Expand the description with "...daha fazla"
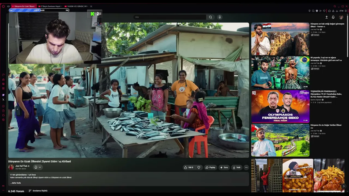349x196 pixels. 16,183
